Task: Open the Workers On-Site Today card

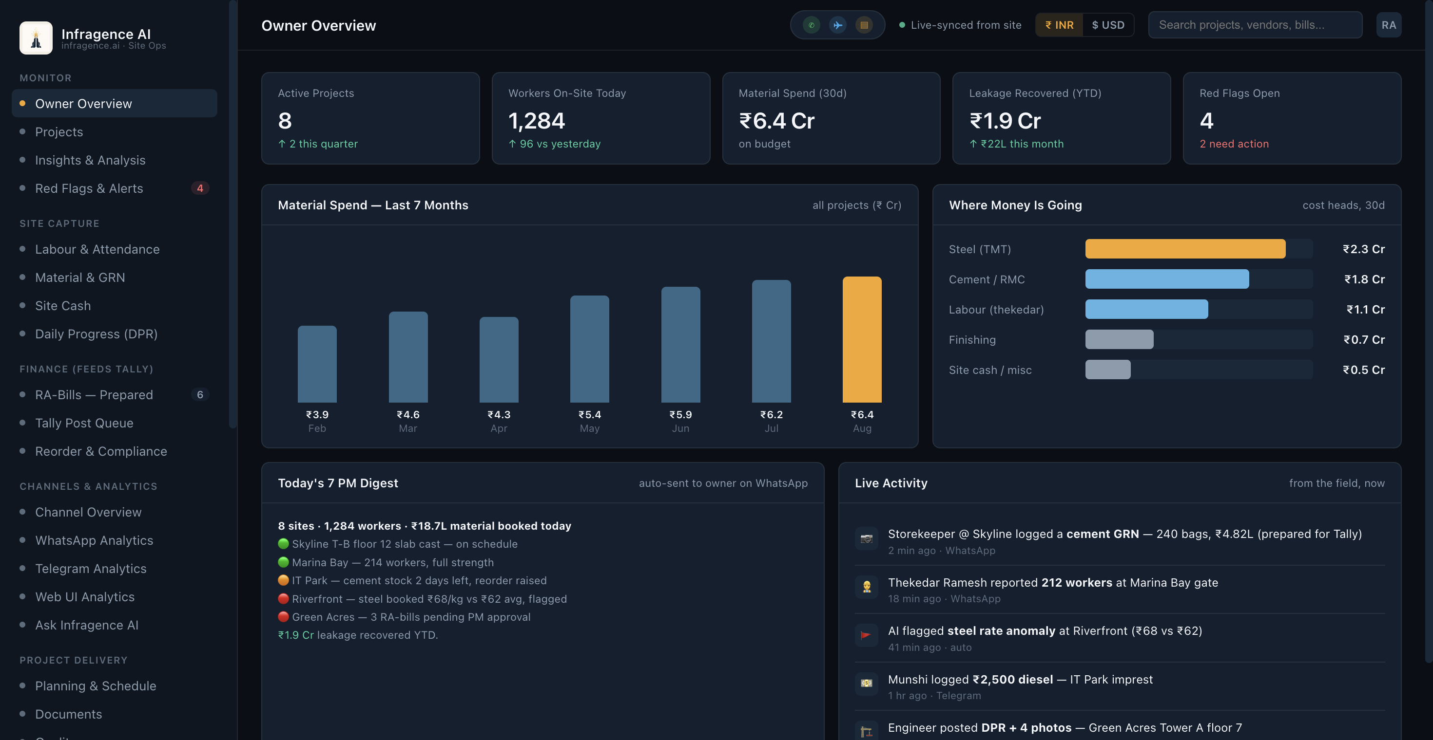Action: coord(601,118)
